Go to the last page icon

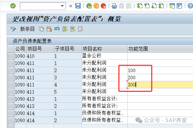[161, 6]
